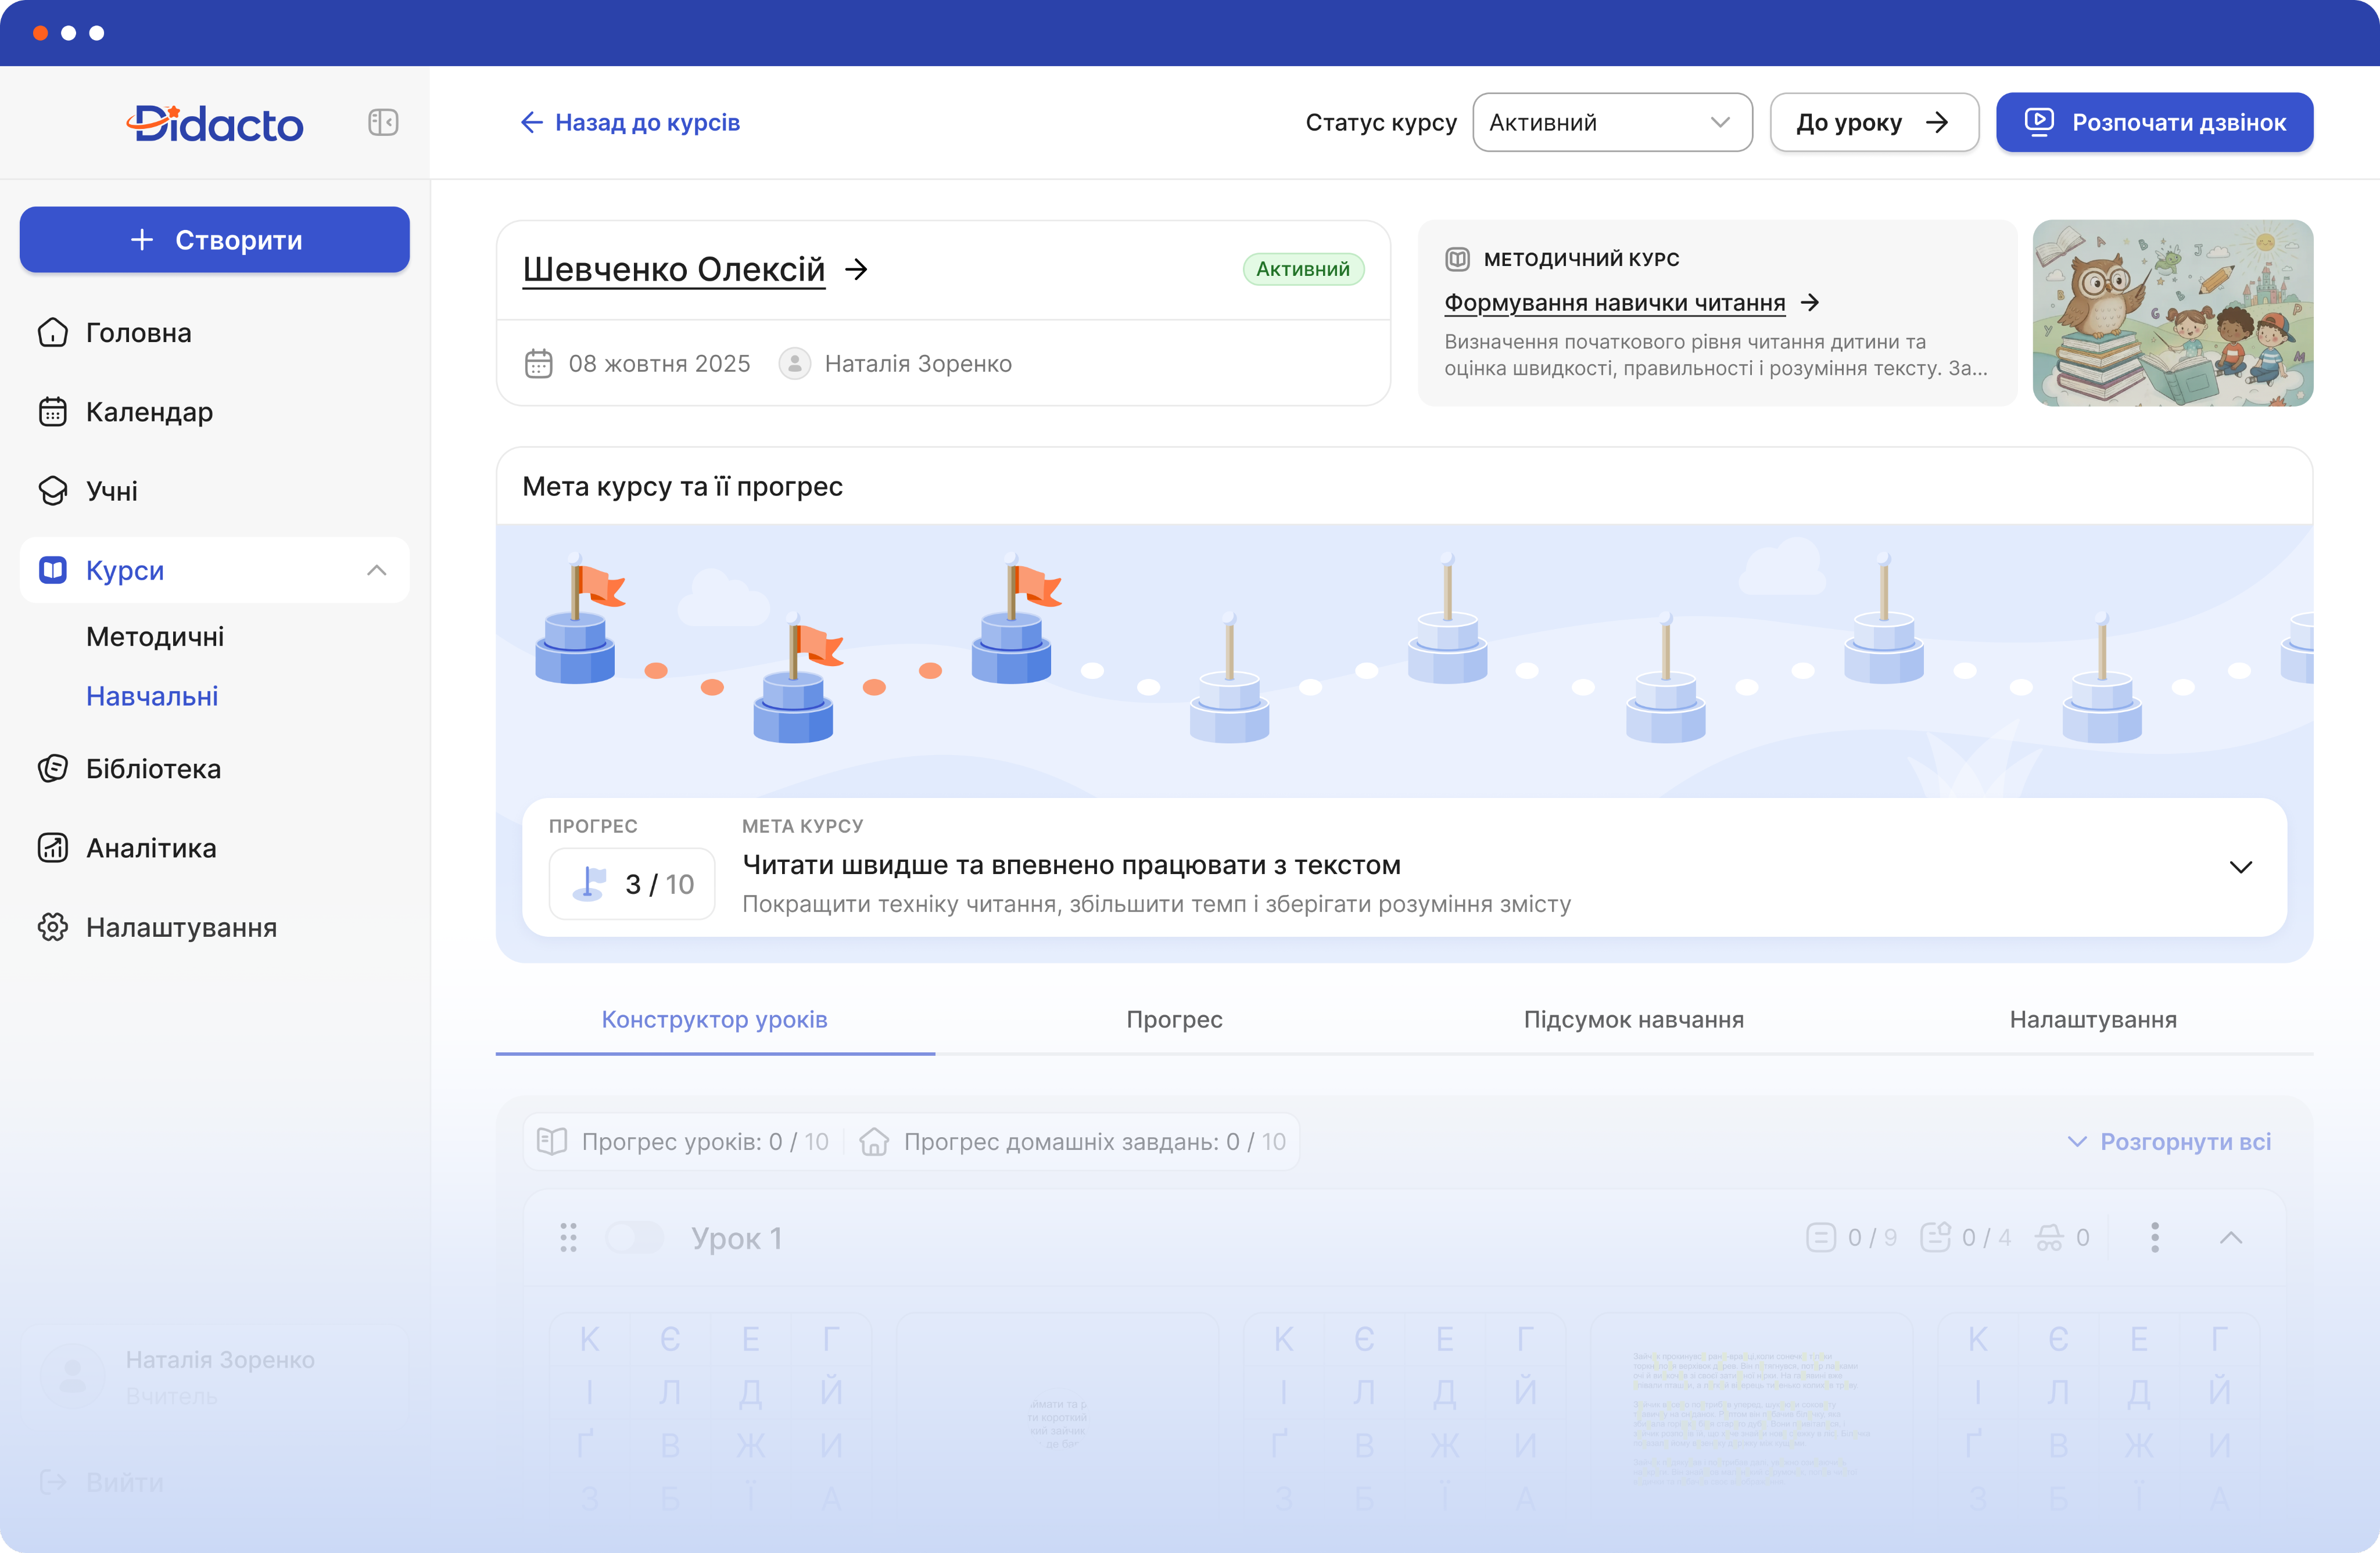Open the Налаштування gear icon in sidebar
The height and width of the screenshot is (1553, 2380).
(53, 928)
